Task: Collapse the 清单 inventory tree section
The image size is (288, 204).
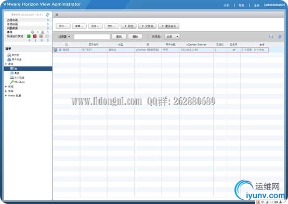Action: 6,64
